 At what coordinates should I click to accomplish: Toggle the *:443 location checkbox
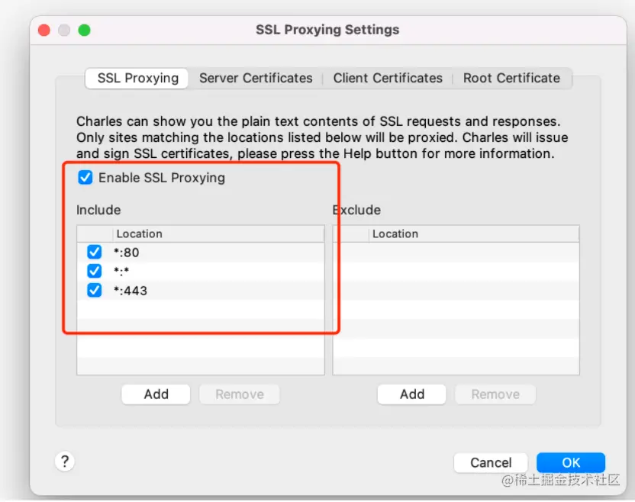95,290
